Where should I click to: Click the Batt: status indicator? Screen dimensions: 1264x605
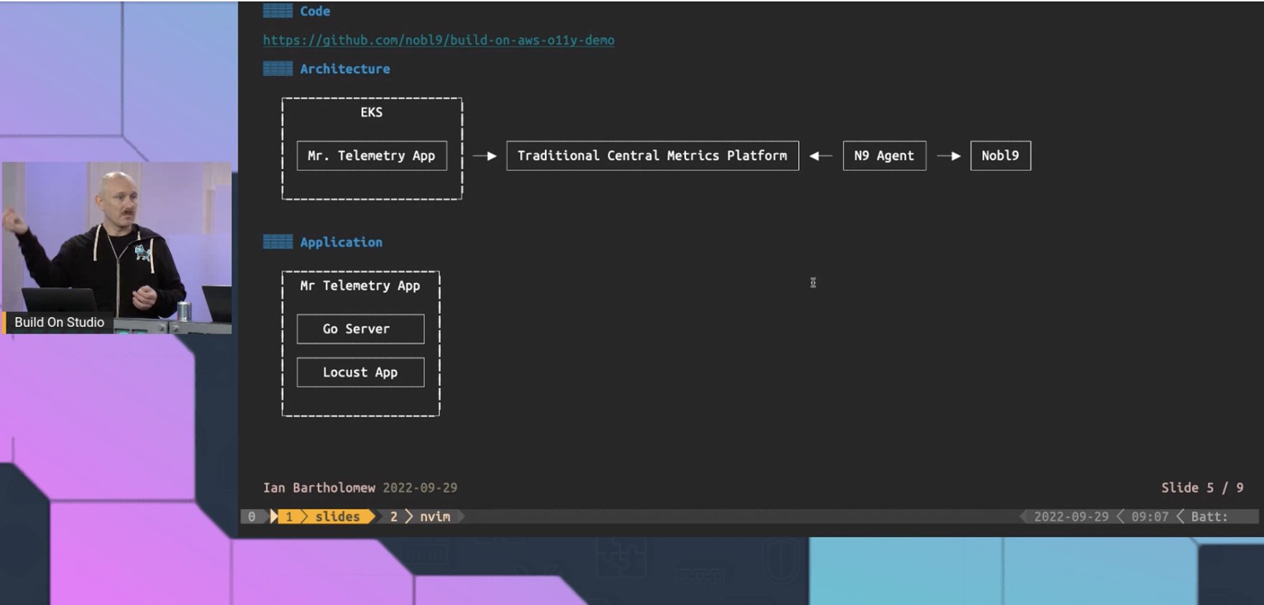click(x=1209, y=517)
